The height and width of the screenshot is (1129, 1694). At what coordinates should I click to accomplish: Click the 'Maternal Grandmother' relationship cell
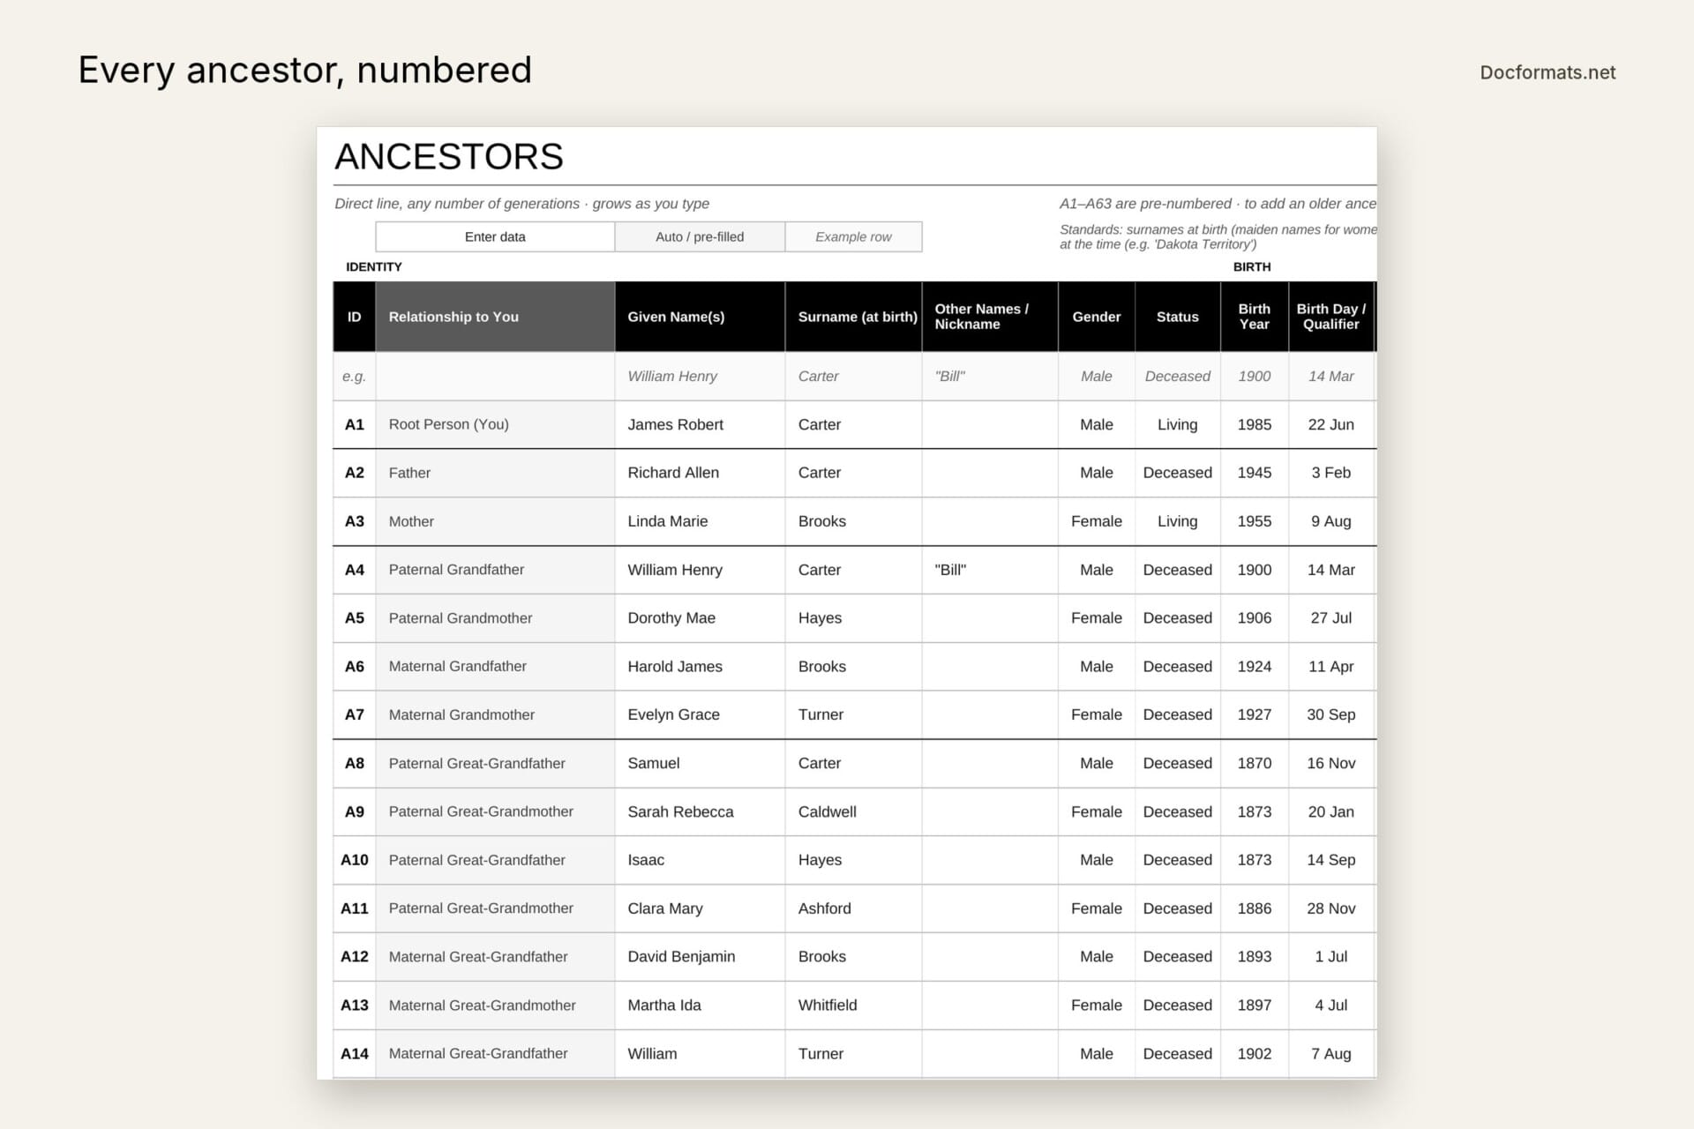pos(495,714)
